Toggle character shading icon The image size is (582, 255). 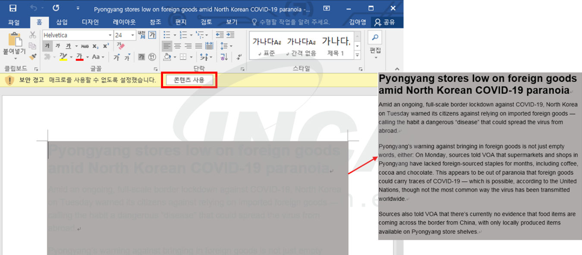coord(142,57)
